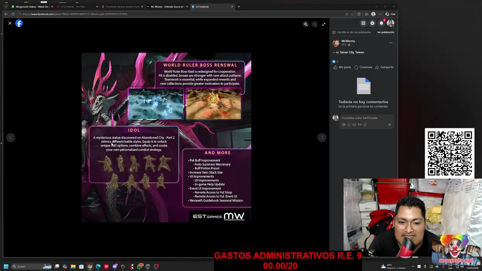Bookmark this page with star
The width and height of the screenshot is (482, 271).
coord(352,14)
